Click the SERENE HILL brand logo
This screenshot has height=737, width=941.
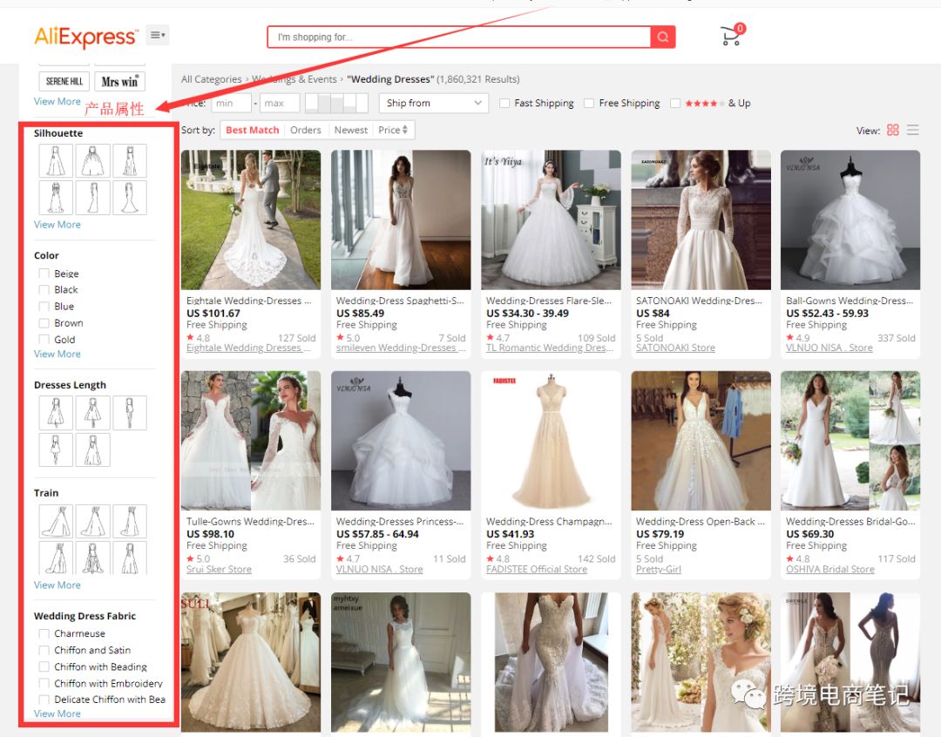tap(64, 81)
